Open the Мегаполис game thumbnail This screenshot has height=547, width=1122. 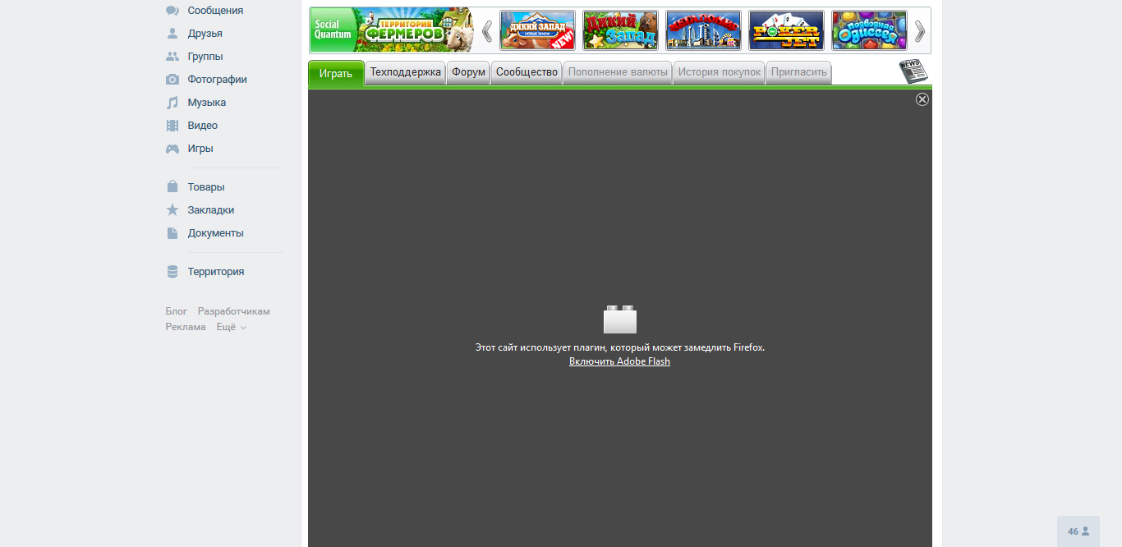[x=703, y=30]
